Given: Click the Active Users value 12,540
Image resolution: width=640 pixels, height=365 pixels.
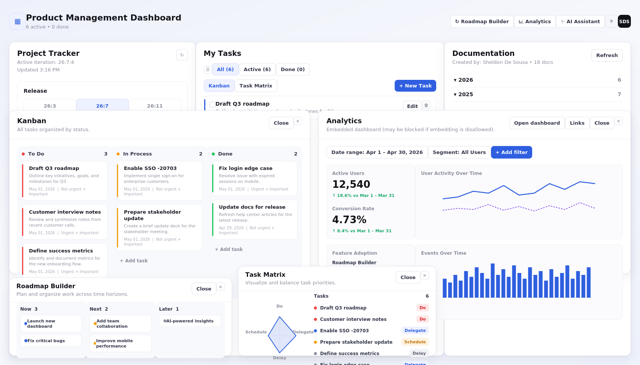Looking at the screenshot, I should tap(351, 184).
